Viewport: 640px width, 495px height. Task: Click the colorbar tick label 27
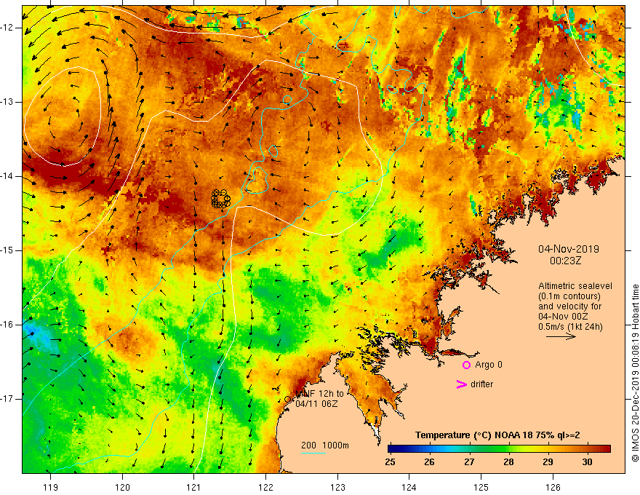469,462
